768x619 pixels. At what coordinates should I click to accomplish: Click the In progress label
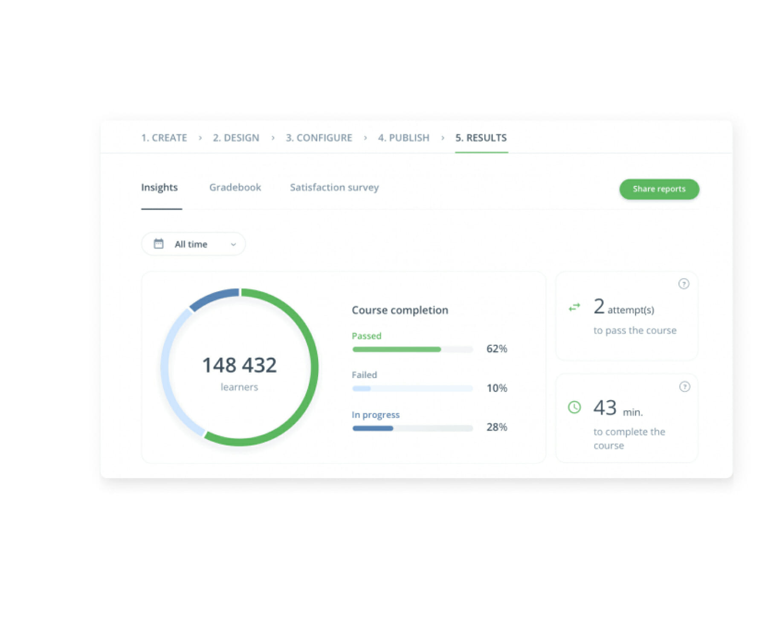(376, 415)
